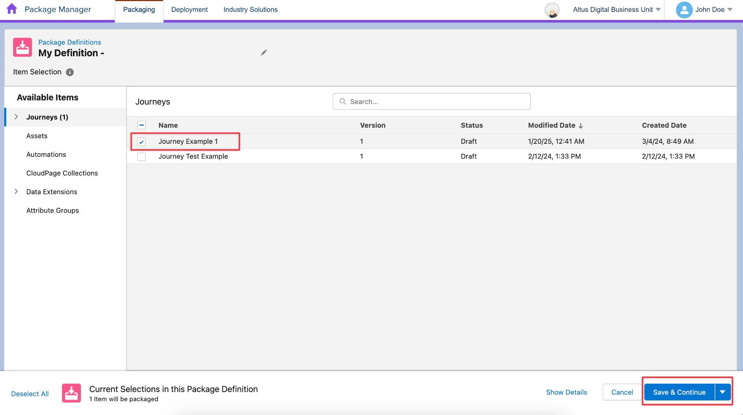Expand the Data Extensions tree chevron

coord(16,191)
